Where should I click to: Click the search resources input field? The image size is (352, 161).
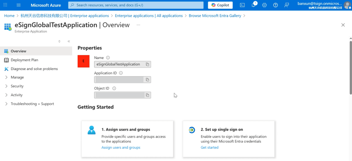[x=136, y=5]
